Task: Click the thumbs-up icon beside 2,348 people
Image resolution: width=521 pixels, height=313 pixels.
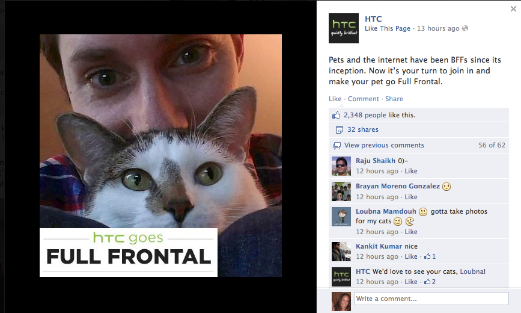Action: 337,115
